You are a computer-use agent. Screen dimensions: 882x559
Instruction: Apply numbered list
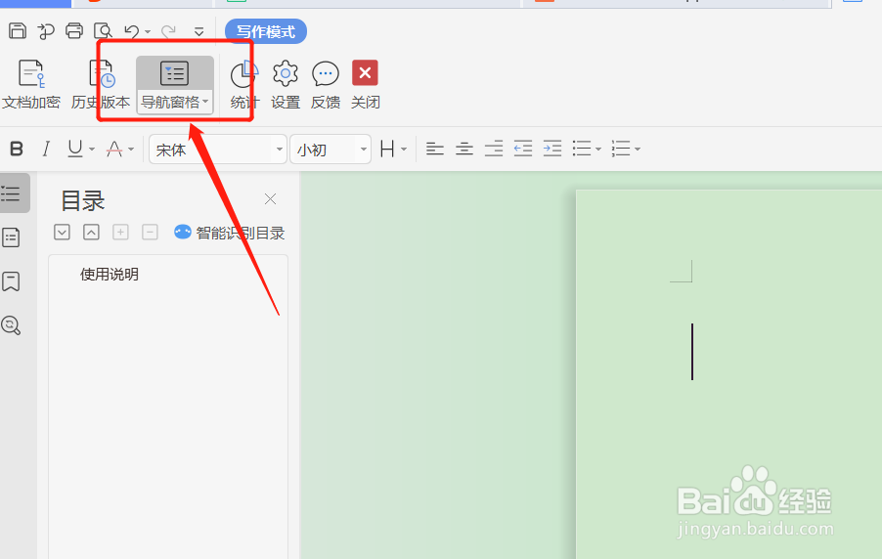click(x=621, y=149)
